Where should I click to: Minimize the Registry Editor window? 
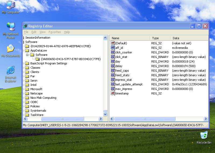coord(192,26)
